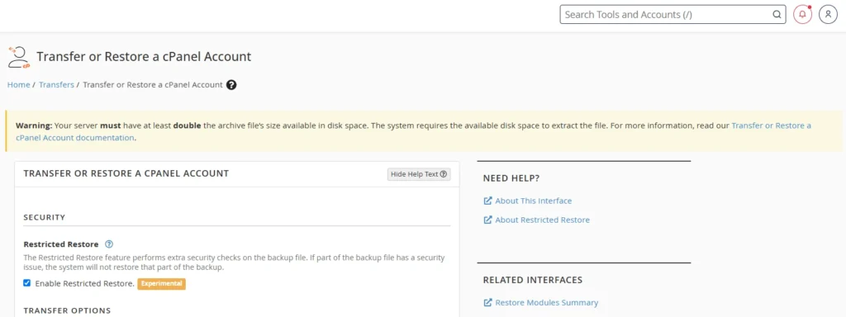Image resolution: width=846 pixels, height=317 pixels.
Task: Click the 'TRANSFER OPTIONS' heading
Action: coord(67,310)
